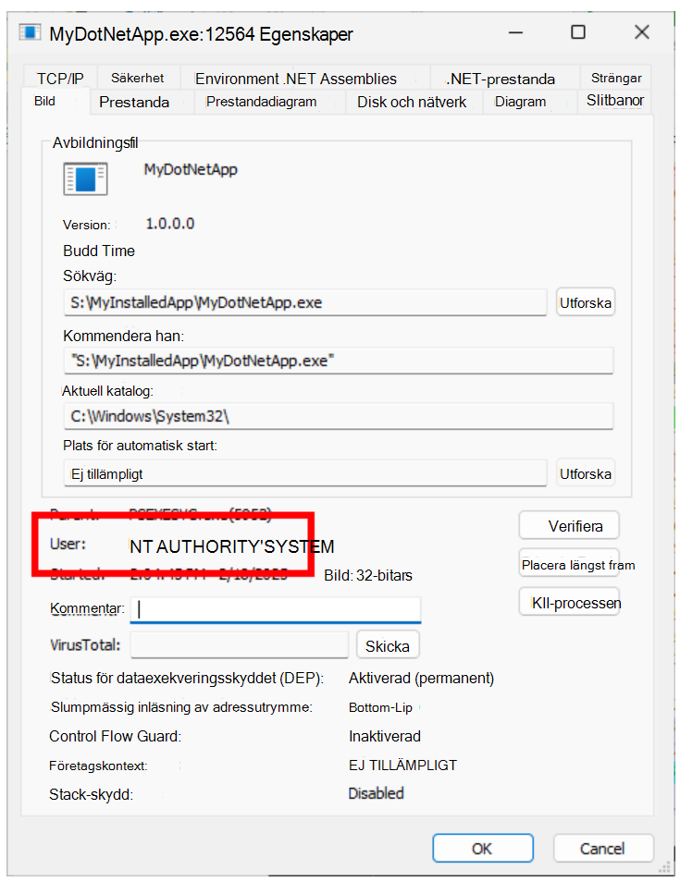Viewport: 680px width, 882px height.
Task: Click the EJ TILLÄMPLIGT Företagskontext value
Action: pos(403,766)
